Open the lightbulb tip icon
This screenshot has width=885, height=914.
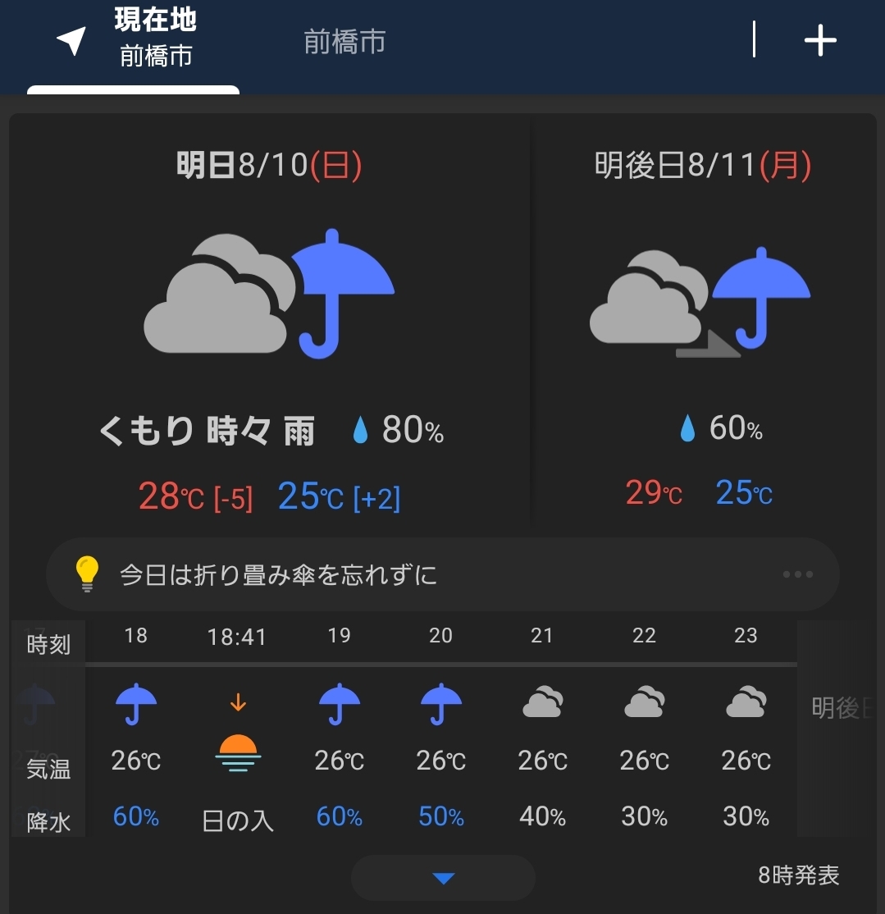[x=87, y=574]
